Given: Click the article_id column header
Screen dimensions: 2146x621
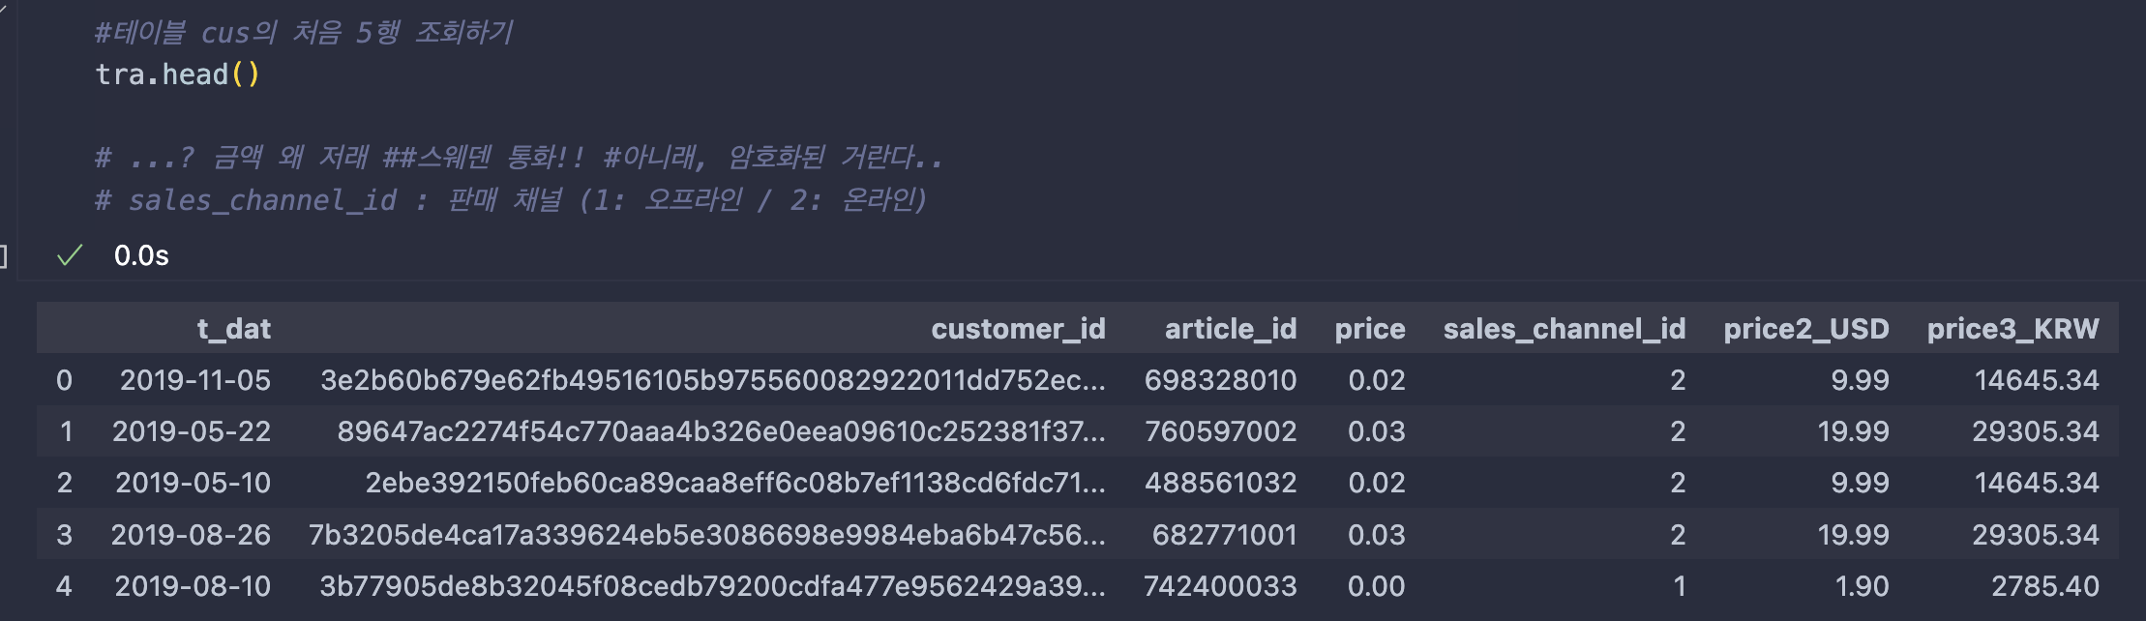Looking at the screenshot, I should coord(1231,329).
